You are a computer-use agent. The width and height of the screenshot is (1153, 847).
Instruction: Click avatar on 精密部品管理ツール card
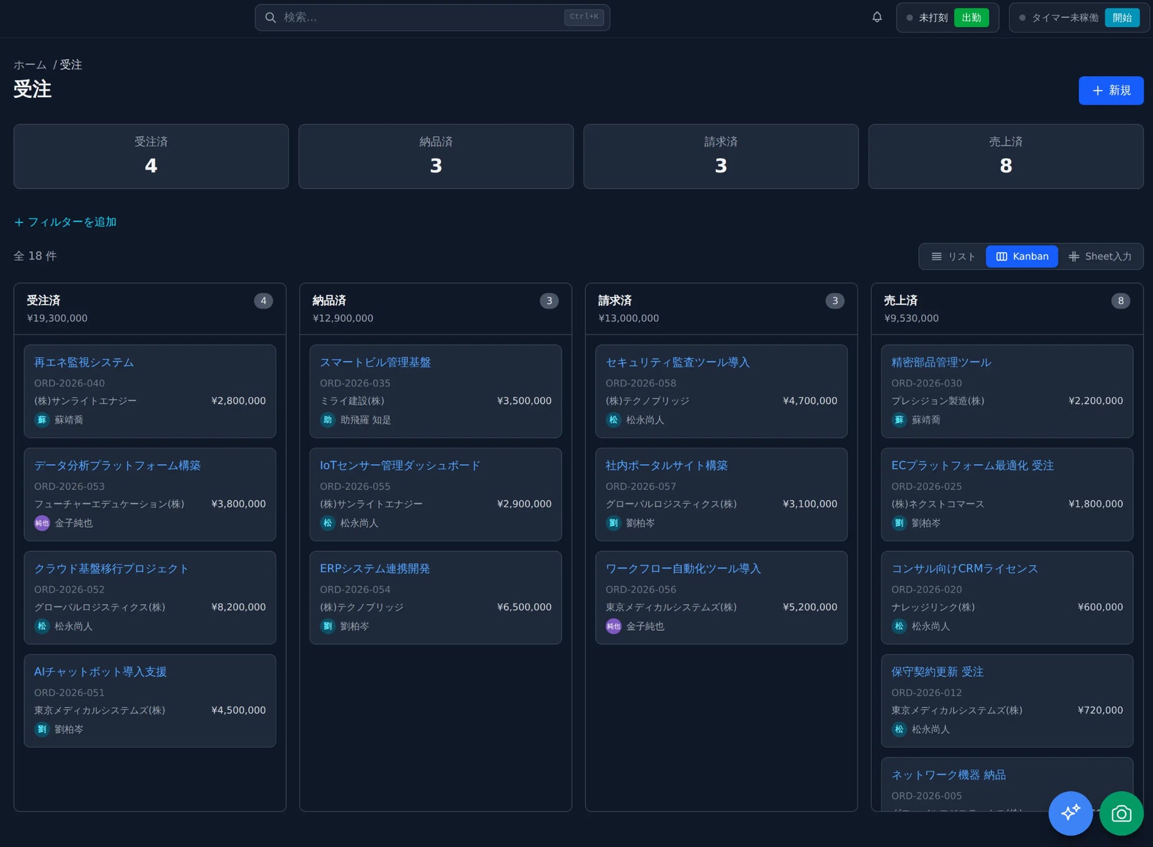click(899, 420)
